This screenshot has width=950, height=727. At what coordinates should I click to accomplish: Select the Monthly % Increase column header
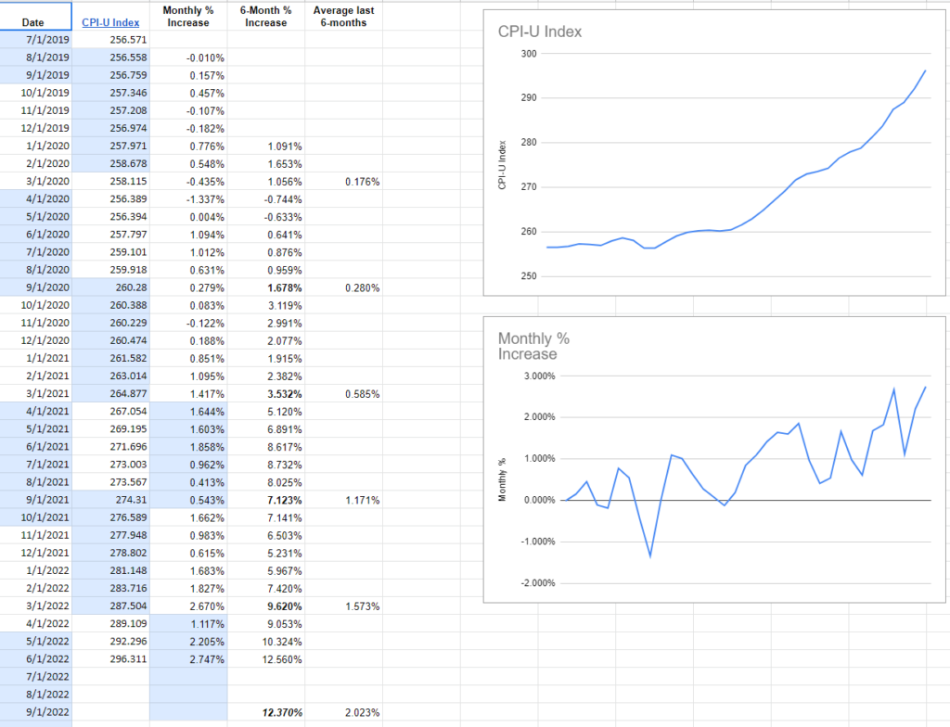click(188, 16)
